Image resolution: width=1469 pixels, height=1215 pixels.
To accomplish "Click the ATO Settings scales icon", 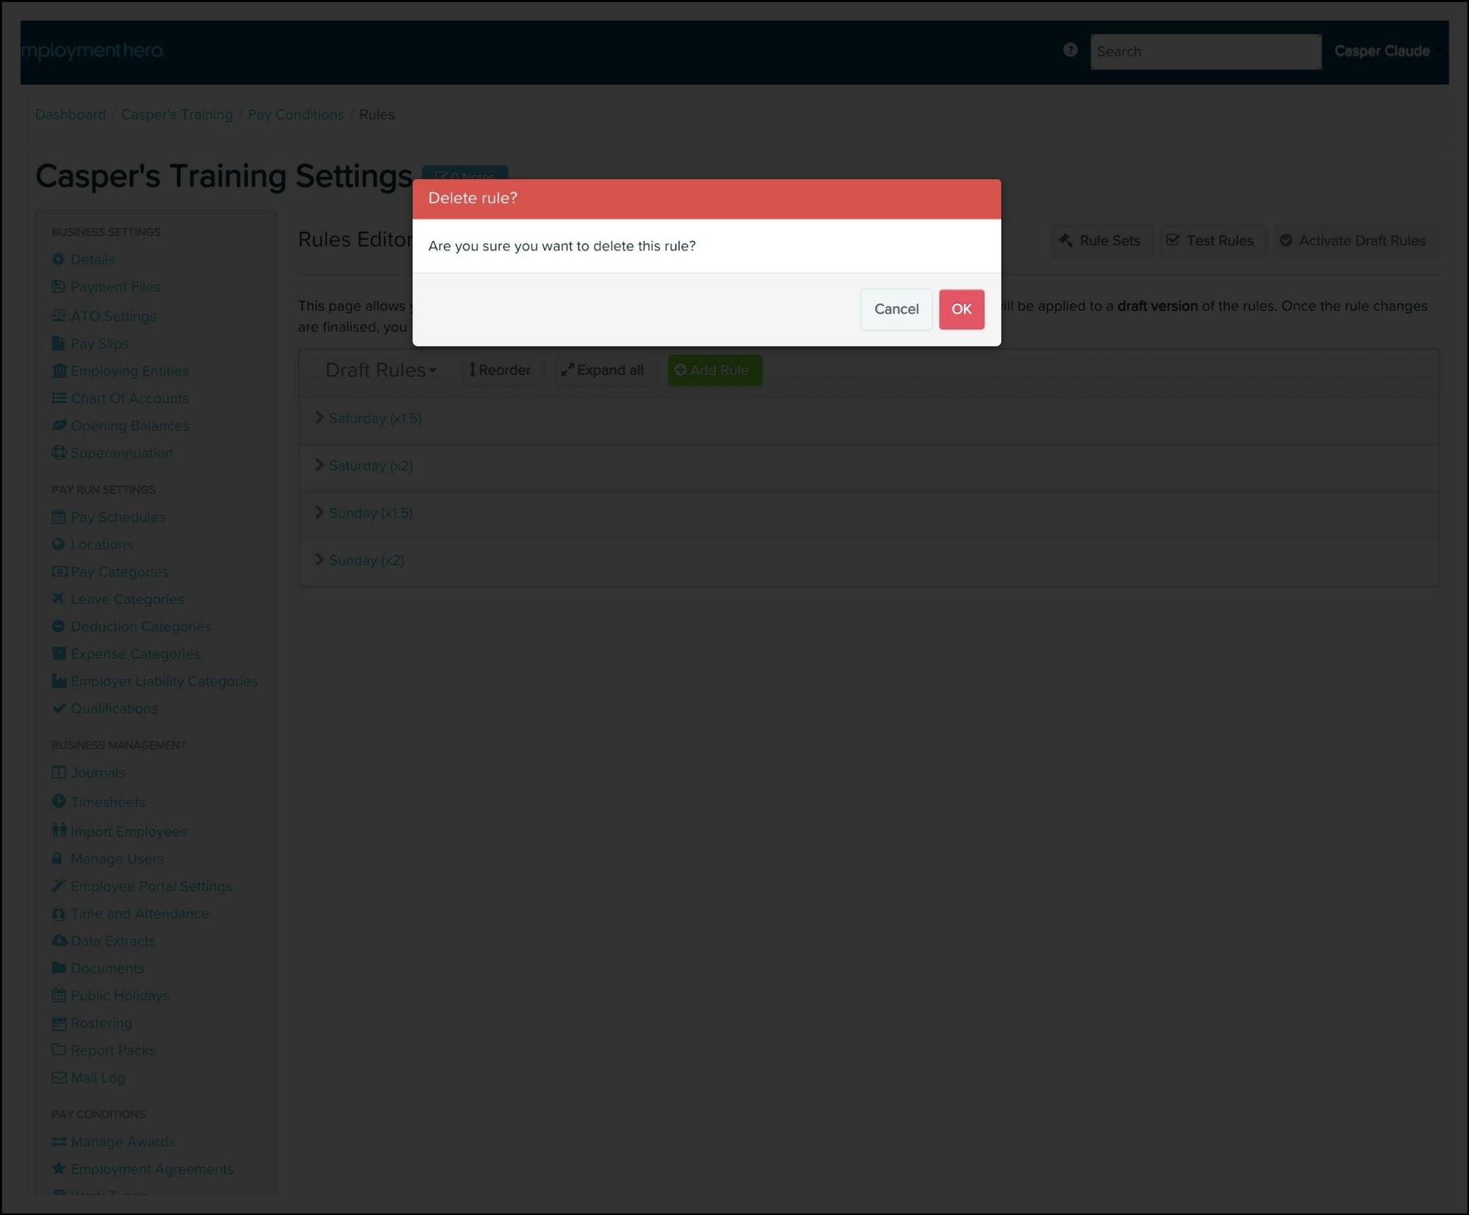I will click(x=59, y=316).
